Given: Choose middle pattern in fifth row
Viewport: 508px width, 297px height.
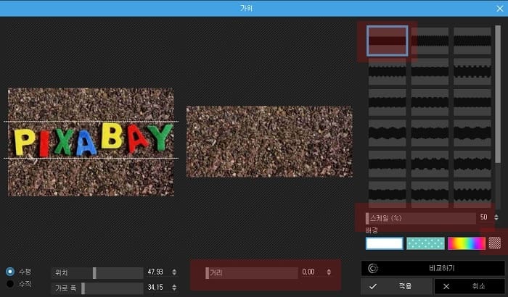Looking at the screenshot, I should (x=430, y=164).
